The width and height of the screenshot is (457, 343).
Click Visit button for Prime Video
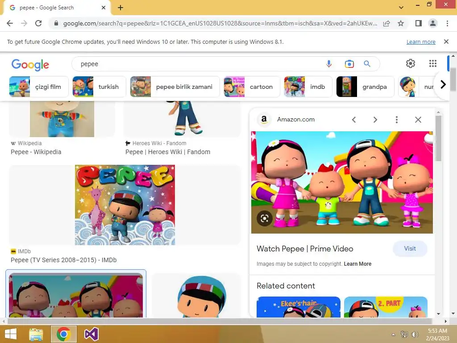tap(410, 248)
